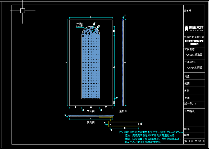
Task: Click the 500 width dimension below the elevation
Action: [91, 107]
